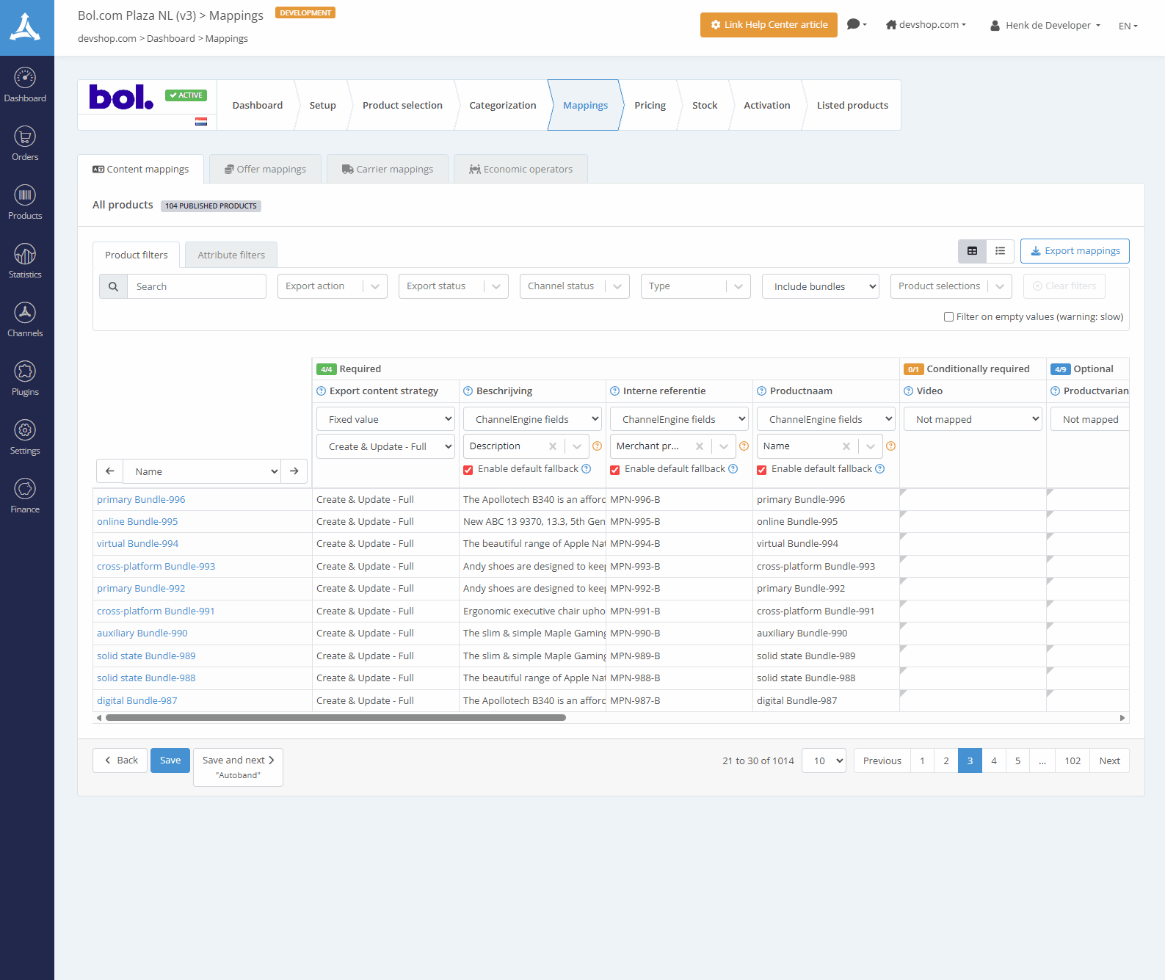Open the Export action dropdown

click(x=333, y=286)
